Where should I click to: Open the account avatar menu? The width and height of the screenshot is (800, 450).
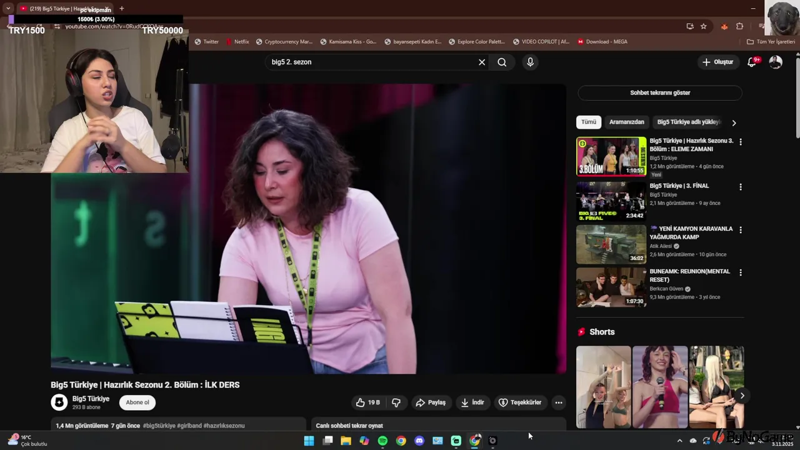click(x=776, y=62)
